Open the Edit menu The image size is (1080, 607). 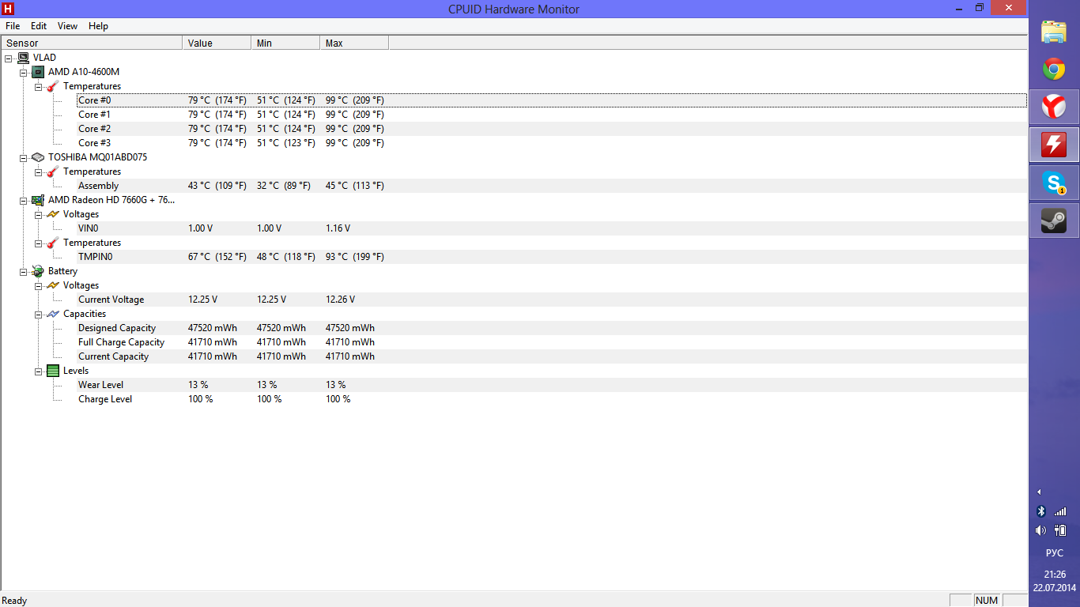(39, 26)
